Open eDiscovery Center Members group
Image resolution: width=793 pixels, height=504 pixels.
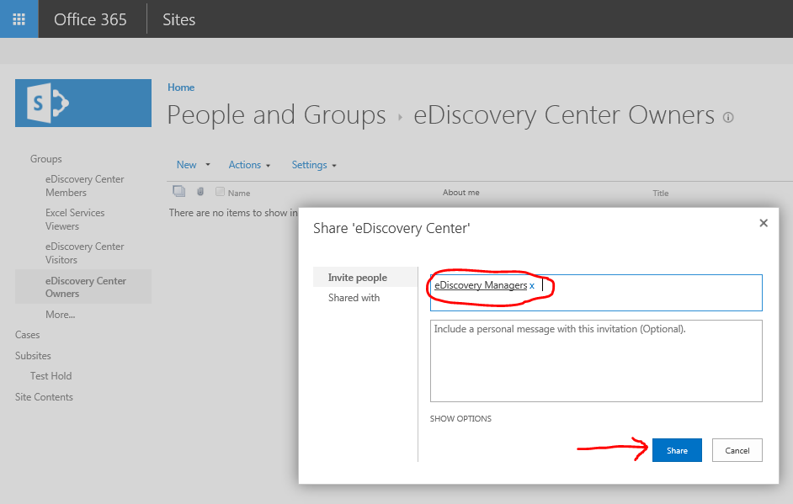pos(84,185)
